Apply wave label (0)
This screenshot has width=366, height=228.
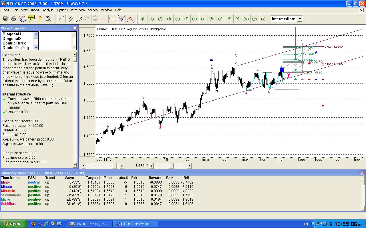pyautogui.click(x=143, y=19)
